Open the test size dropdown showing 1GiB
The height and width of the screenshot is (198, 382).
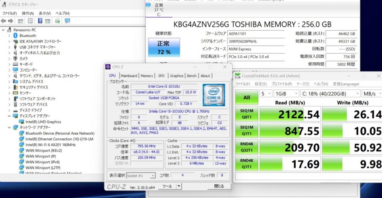(x=286, y=93)
